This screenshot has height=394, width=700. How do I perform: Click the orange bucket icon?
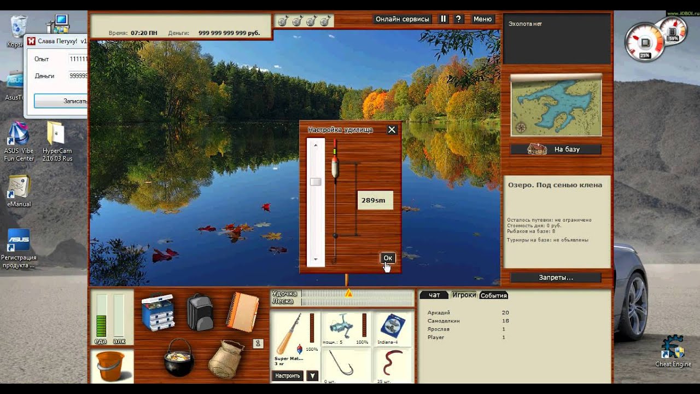point(110,366)
